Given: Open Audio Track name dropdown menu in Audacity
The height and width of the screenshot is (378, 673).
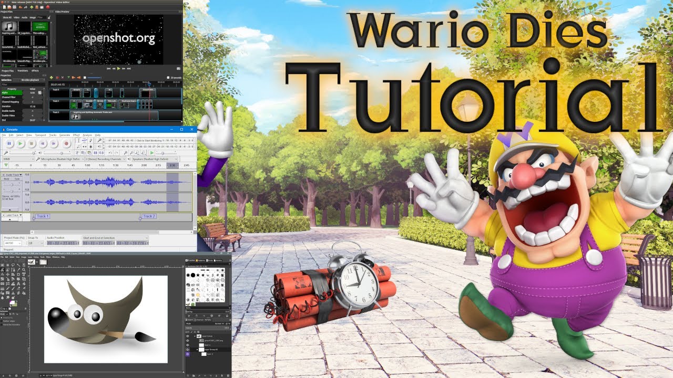Looking at the screenshot, I should point(14,175).
